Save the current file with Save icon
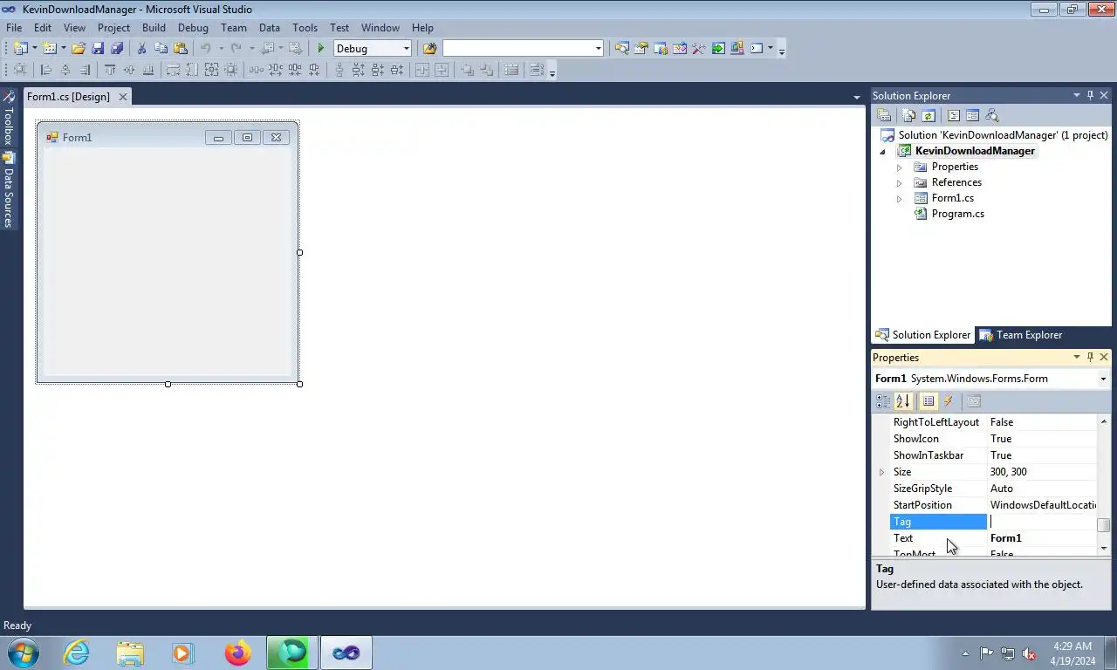The image size is (1117, 670). point(98,48)
